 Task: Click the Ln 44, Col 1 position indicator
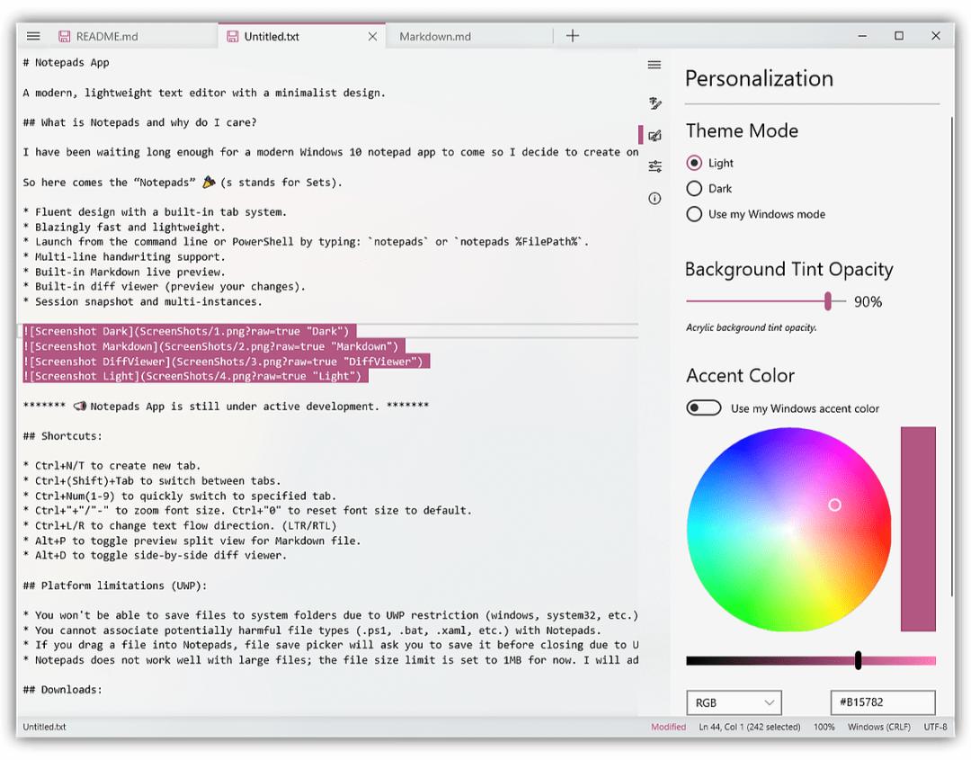click(x=749, y=727)
